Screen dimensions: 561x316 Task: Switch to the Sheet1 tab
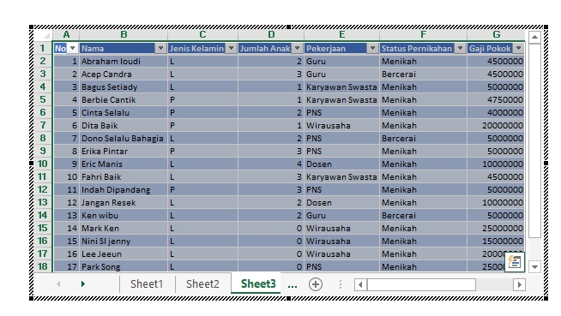[147, 283]
